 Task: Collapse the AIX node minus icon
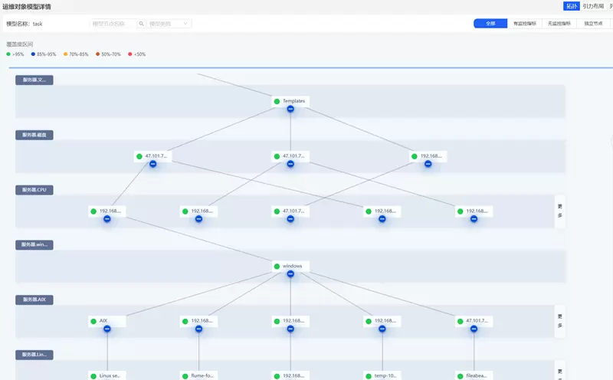pos(107,329)
